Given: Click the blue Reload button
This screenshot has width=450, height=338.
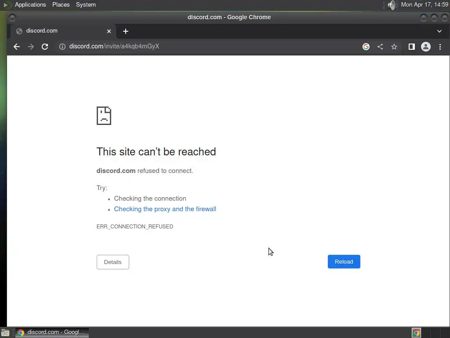Looking at the screenshot, I should 344,261.
